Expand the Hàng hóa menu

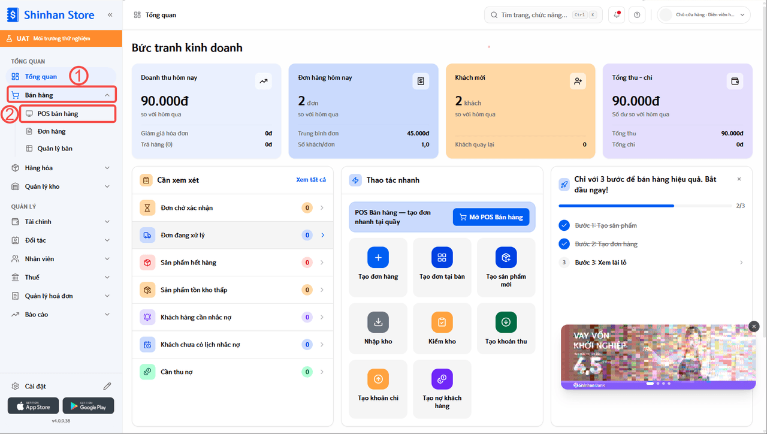click(61, 168)
